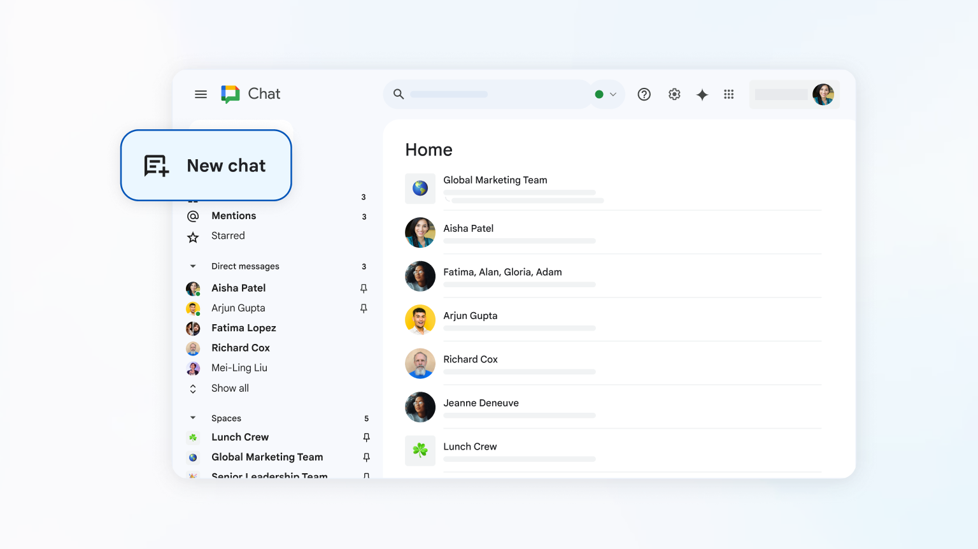Collapse the Spaces section
The image size is (978, 549).
point(193,418)
